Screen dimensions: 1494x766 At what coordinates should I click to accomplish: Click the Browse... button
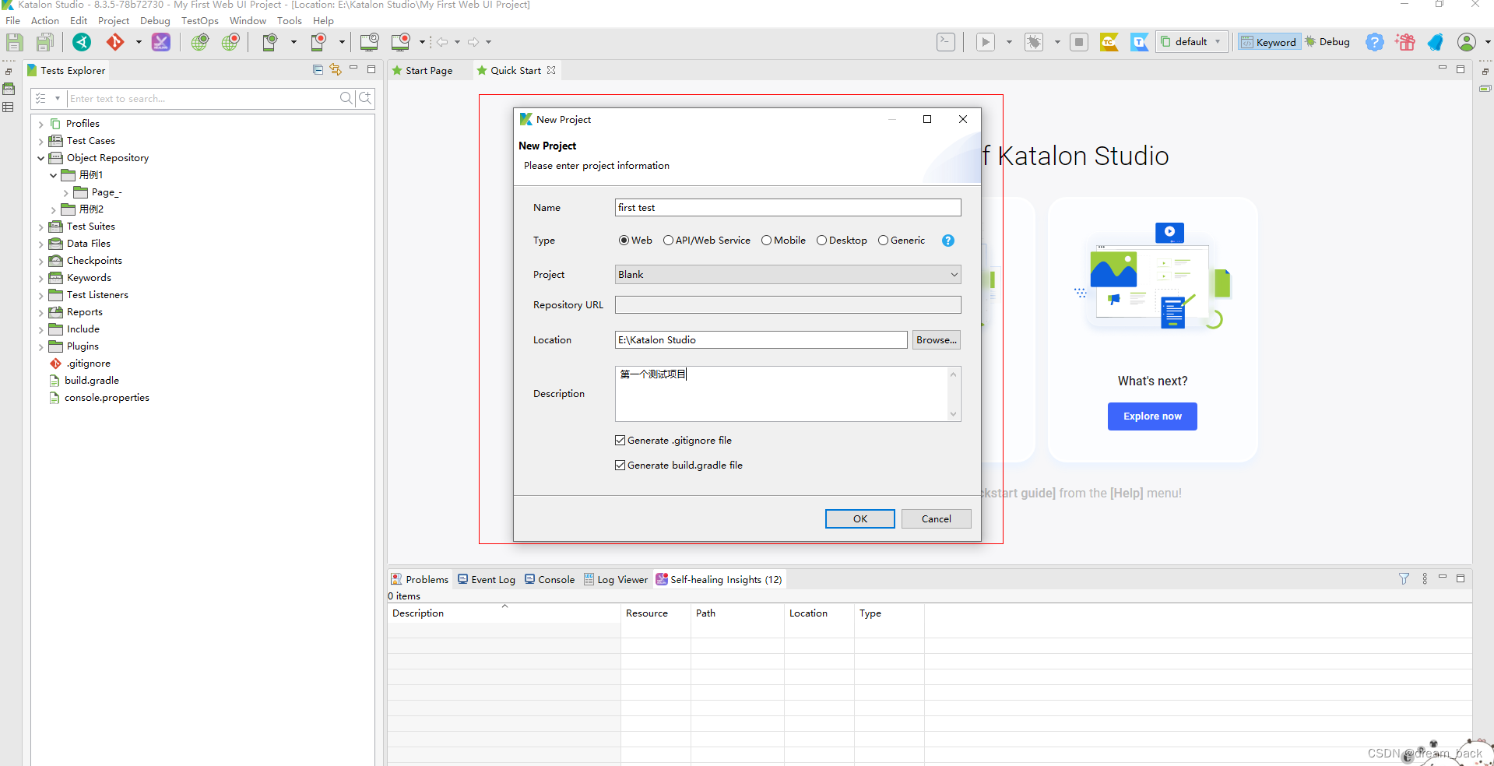pyautogui.click(x=937, y=340)
